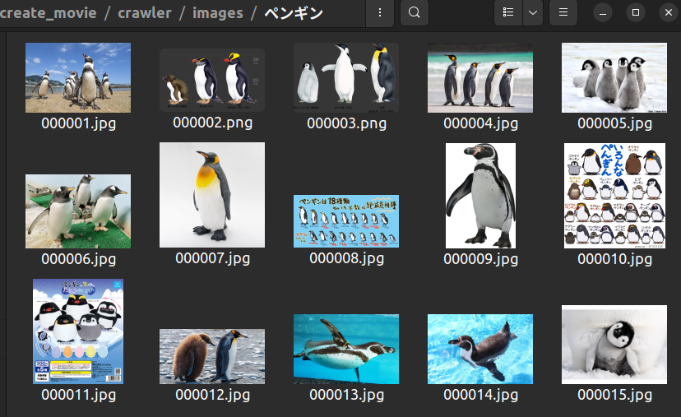Viewport: 681px width, 417px height.
Task: Close the file manager window
Action: [669, 12]
